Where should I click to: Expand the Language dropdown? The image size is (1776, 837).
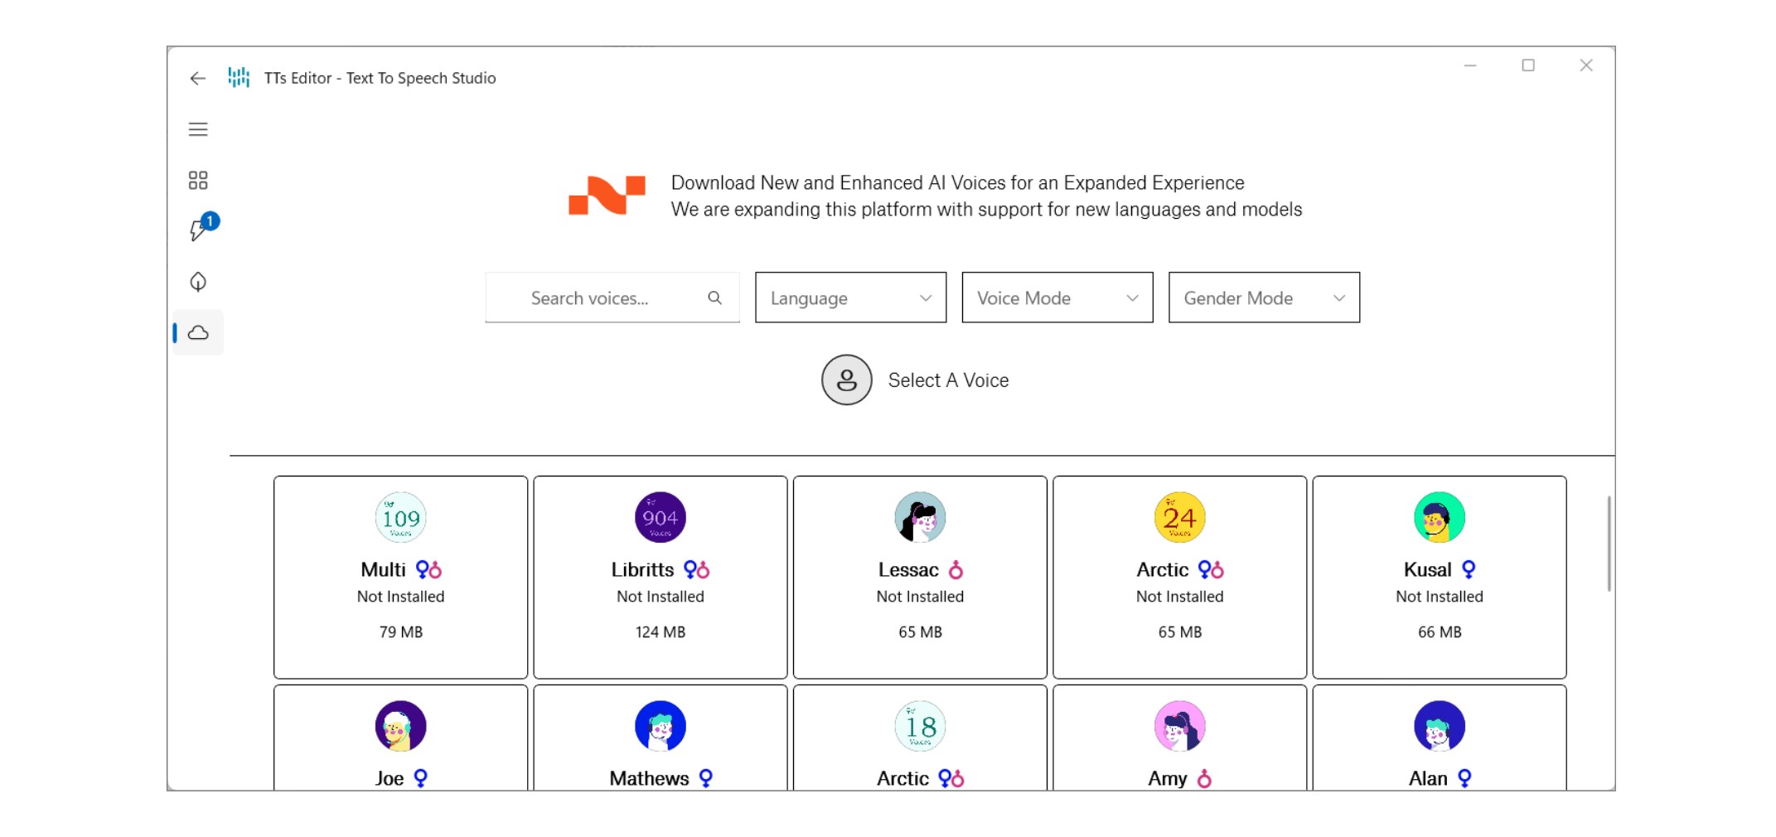point(850,298)
